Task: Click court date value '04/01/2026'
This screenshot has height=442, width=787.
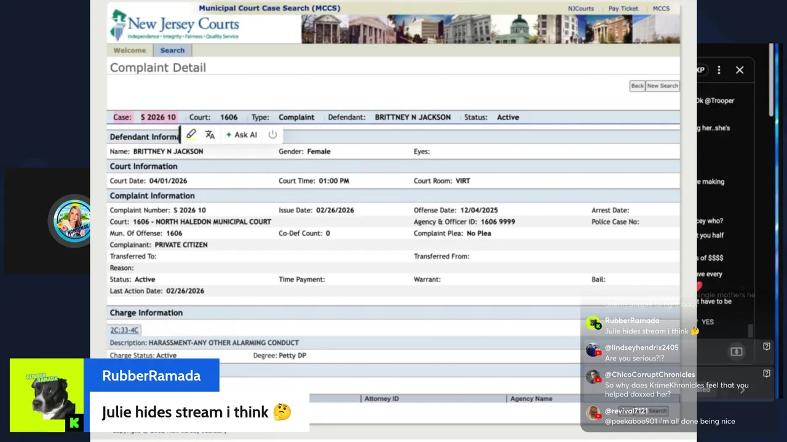Action: (168, 181)
